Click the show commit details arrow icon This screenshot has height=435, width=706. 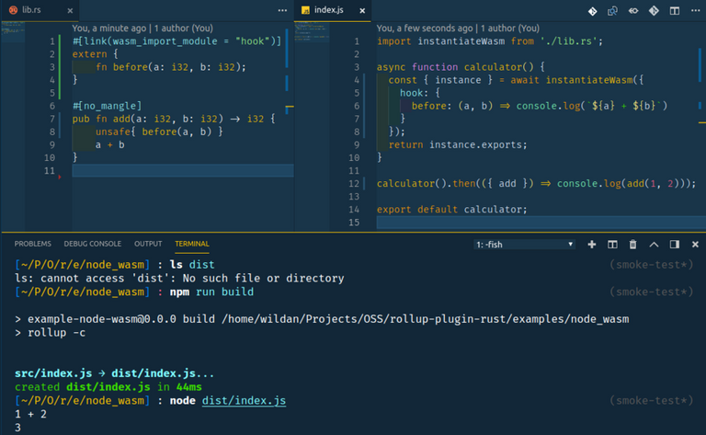pyautogui.click(x=635, y=11)
